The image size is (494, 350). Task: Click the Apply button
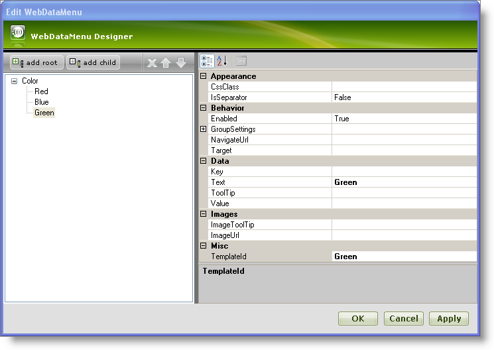pos(449,319)
